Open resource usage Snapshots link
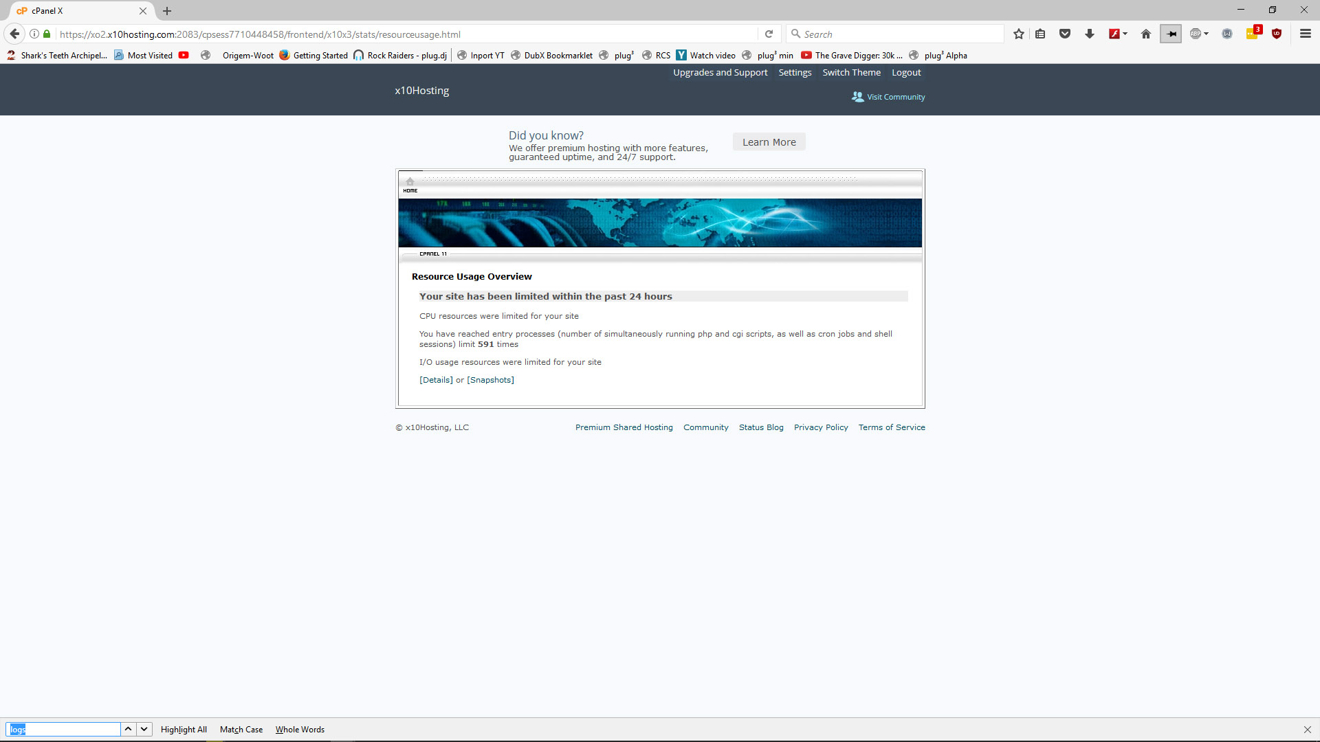The height and width of the screenshot is (742, 1320). pos(490,380)
